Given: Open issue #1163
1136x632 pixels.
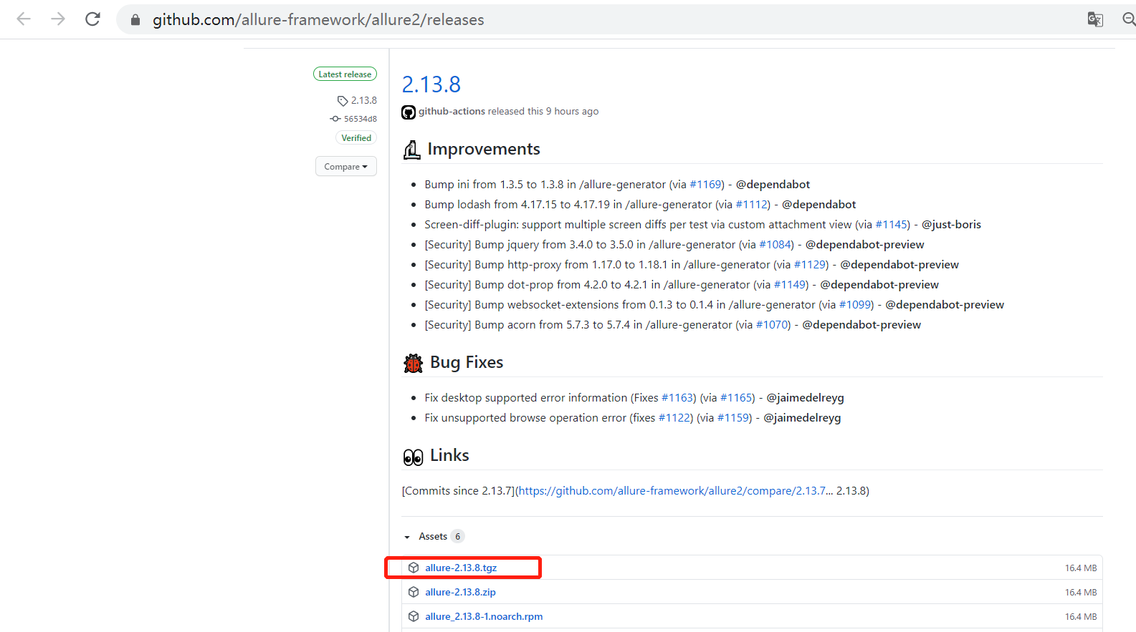Looking at the screenshot, I should [x=678, y=398].
